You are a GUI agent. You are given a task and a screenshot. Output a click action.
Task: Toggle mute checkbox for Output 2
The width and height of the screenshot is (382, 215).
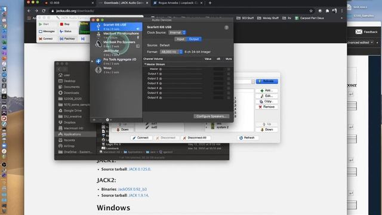(229, 78)
